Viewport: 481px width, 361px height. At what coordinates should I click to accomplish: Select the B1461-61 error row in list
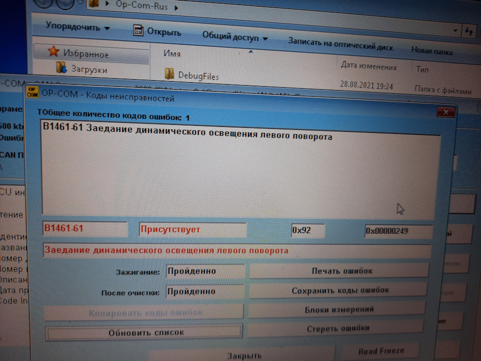pyautogui.click(x=187, y=132)
